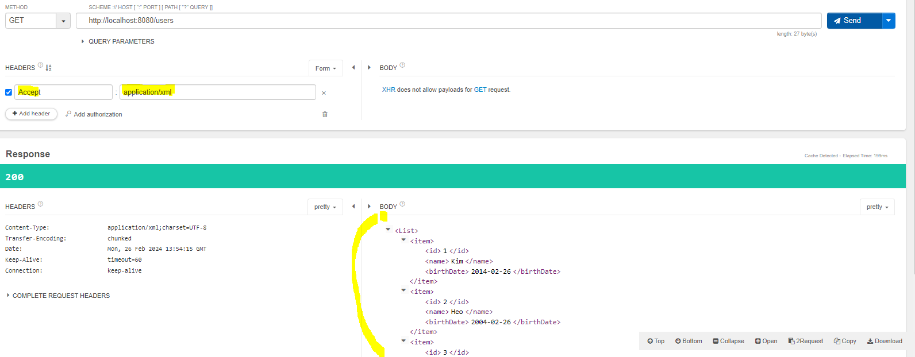Open help icon next to response HEADERS
This screenshot has height=357, width=915.
[x=40, y=204]
